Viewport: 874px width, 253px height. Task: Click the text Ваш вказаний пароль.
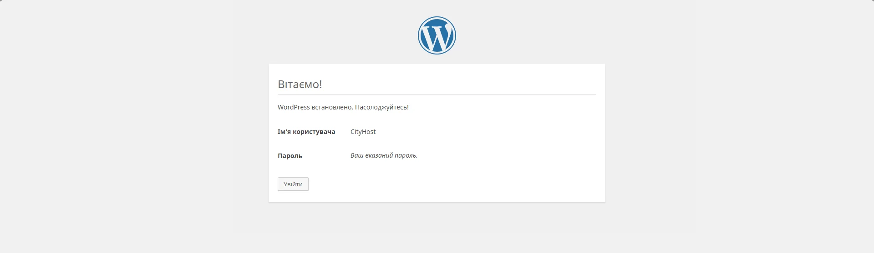[384, 155]
